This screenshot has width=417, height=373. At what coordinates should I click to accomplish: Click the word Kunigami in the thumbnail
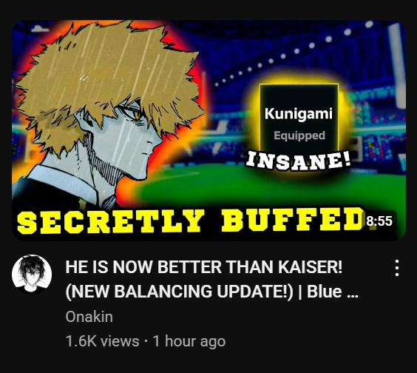299,114
